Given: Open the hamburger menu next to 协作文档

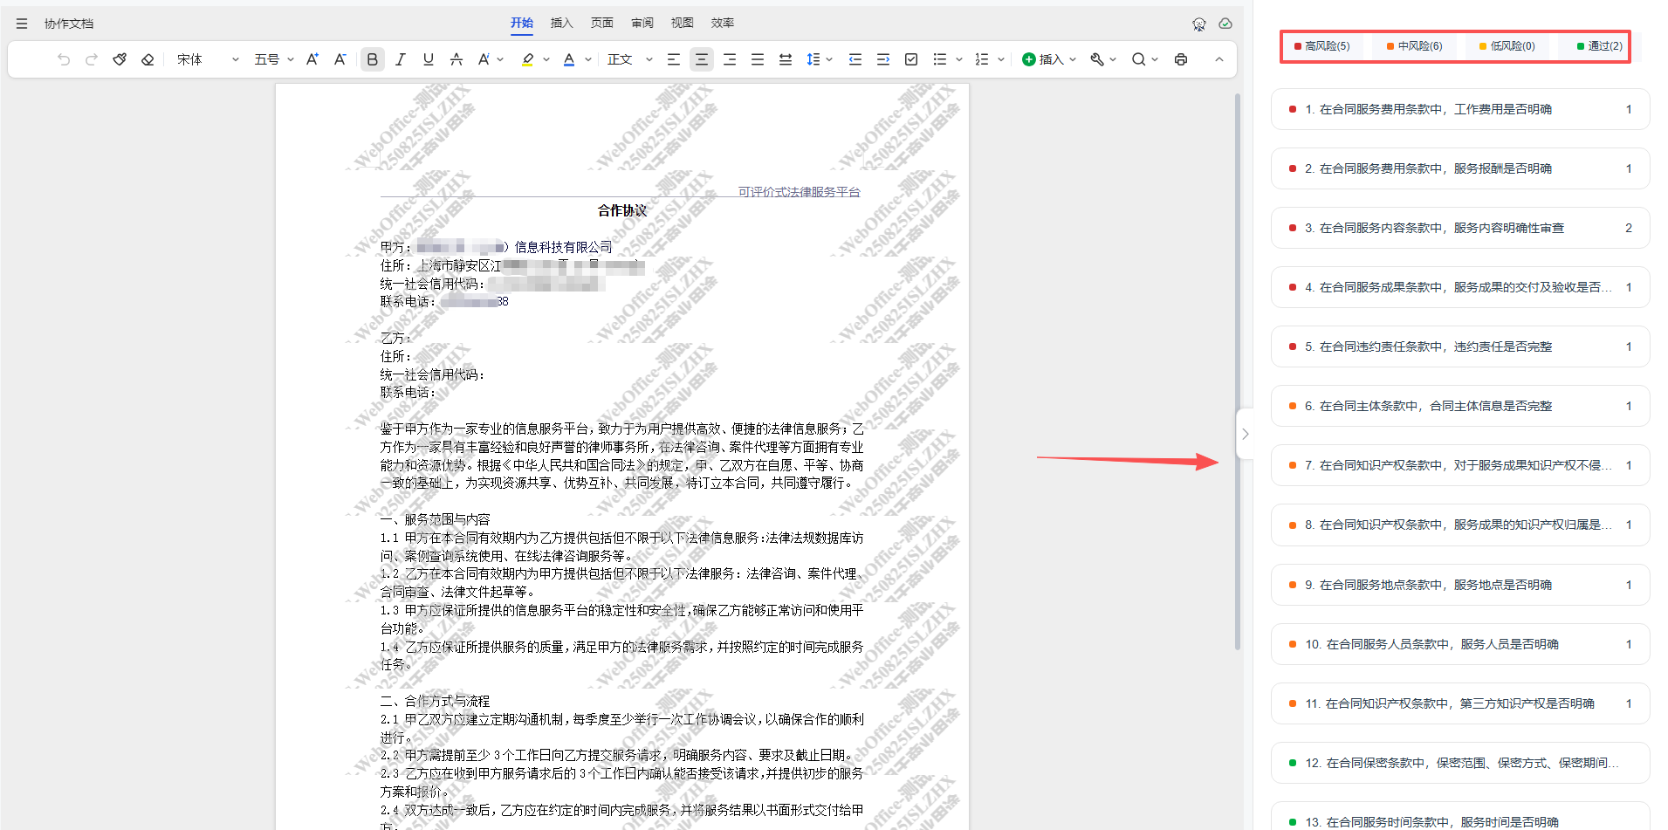Looking at the screenshot, I should tap(22, 24).
